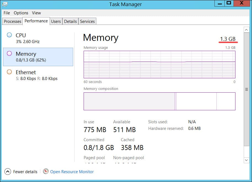Click the Memory composition bar
This screenshot has width=252, height=182.
click(x=159, y=101)
